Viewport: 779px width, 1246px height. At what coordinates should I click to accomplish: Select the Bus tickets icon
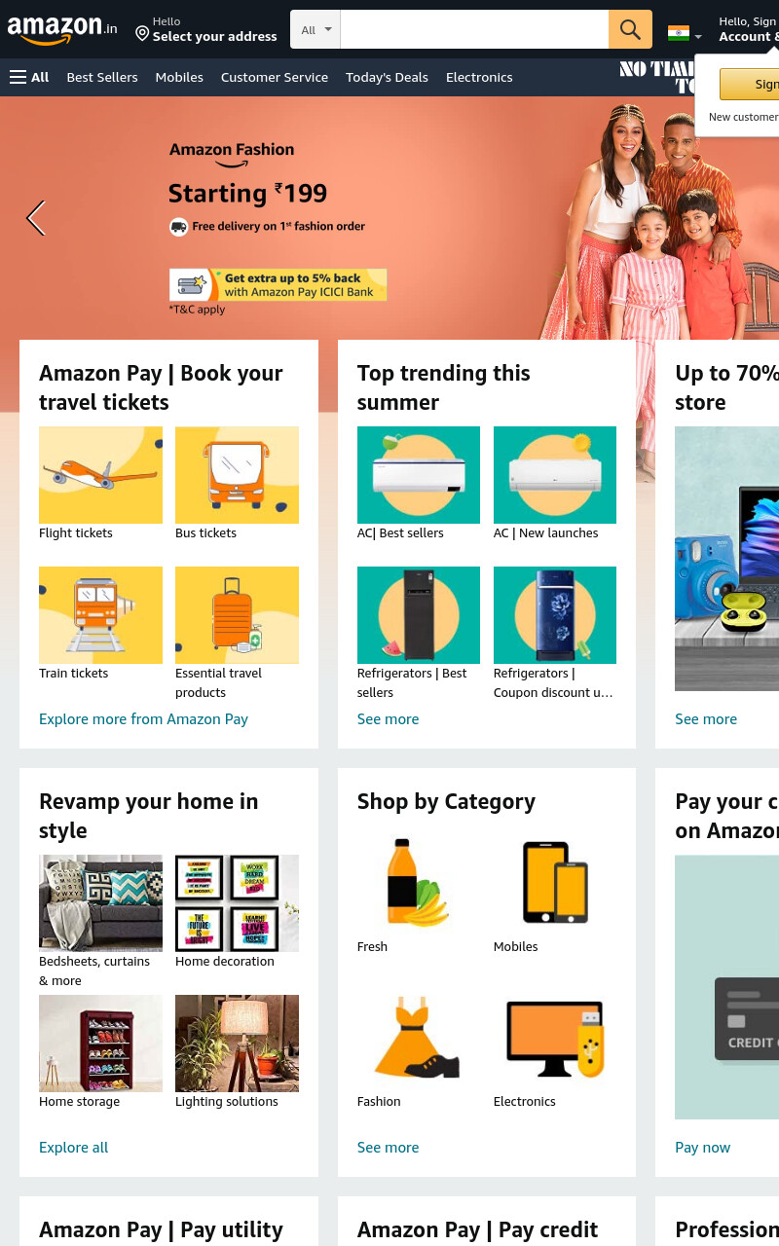(237, 475)
